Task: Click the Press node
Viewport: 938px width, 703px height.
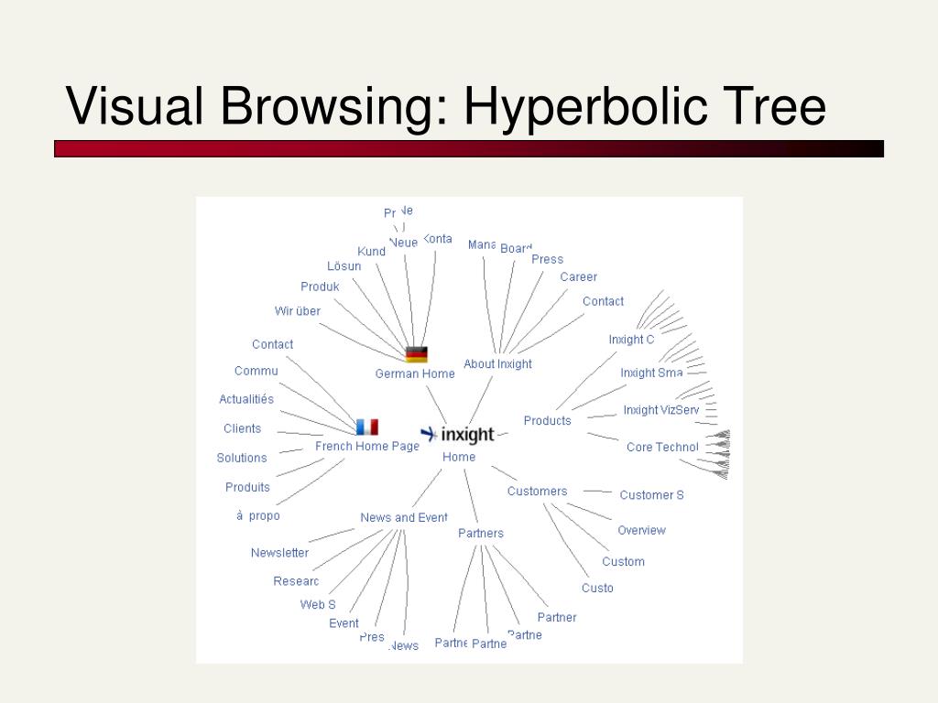Action: [x=548, y=259]
